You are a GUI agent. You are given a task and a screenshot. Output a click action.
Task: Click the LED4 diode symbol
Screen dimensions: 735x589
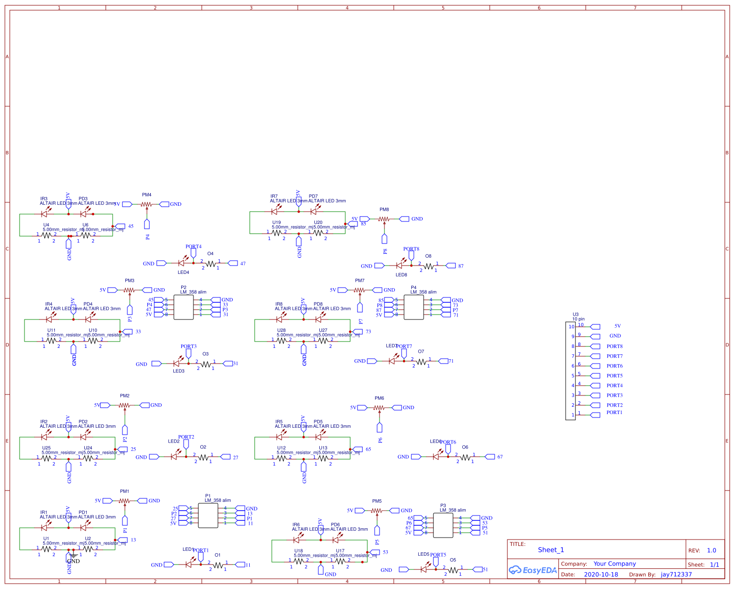[181, 264]
